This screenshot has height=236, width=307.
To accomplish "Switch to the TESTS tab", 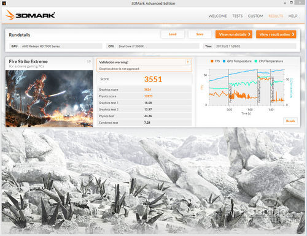I will (238, 16).
